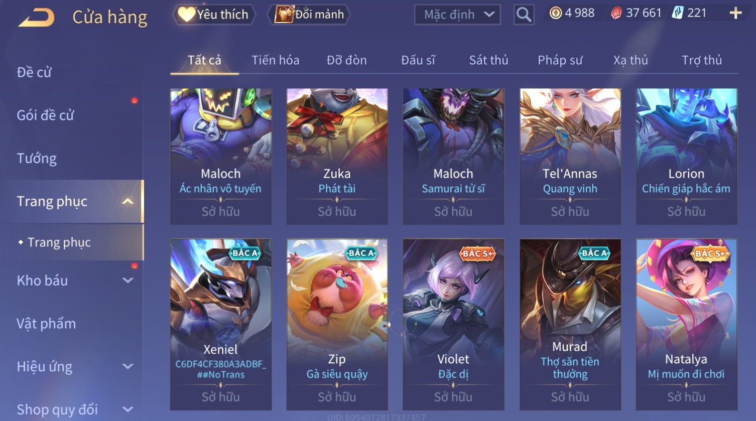Open the Mặc định sort dropdown
This screenshot has height=421, width=756.
(x=458, y=15)
